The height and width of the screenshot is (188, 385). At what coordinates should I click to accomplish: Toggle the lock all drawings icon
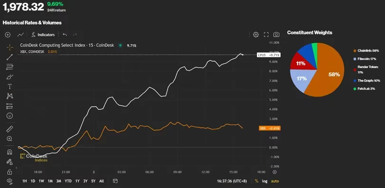[9, 171]
